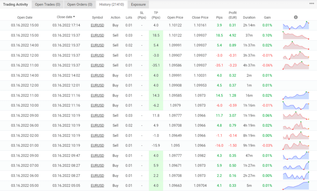The width and height of the screenshot is (317, 191).
Task: Click the Symbol column header
Action: (x=97, y=18)
